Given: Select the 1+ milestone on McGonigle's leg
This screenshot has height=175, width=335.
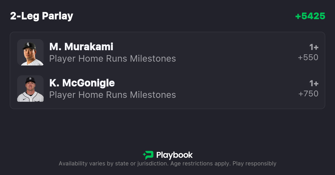Looking at the screenshot, I should [314, 84].
